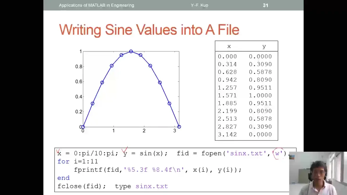Screen dimensions: 347x195
Task: Click the y value "1.0000" in the table
Action: tap(260, 95)
